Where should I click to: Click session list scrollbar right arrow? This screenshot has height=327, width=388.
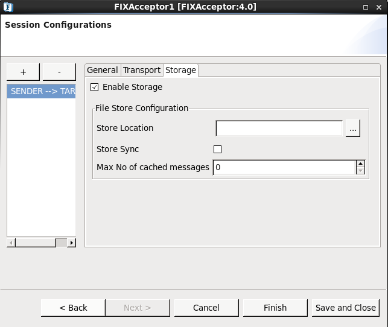[x=72, y=243]
